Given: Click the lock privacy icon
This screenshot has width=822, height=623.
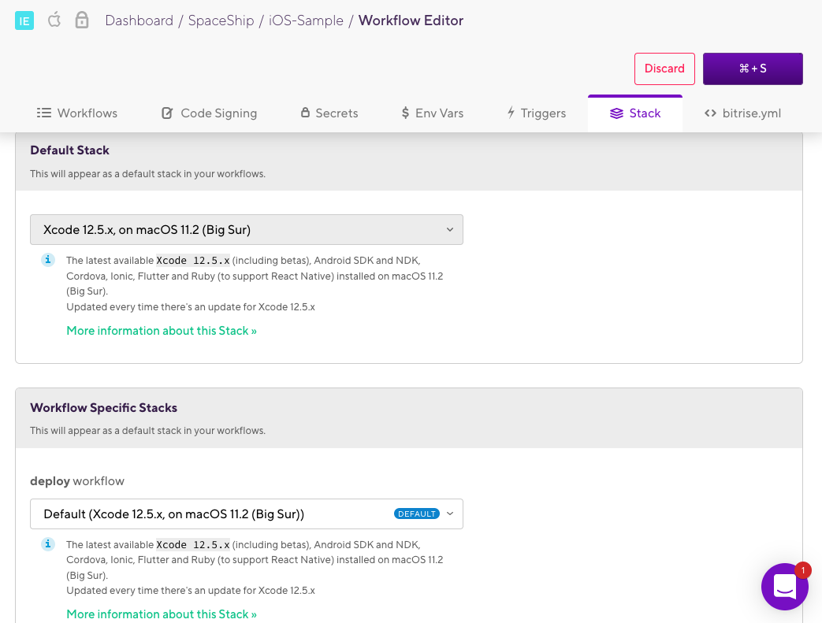Looking at the screenshot, I should point(82,20).
